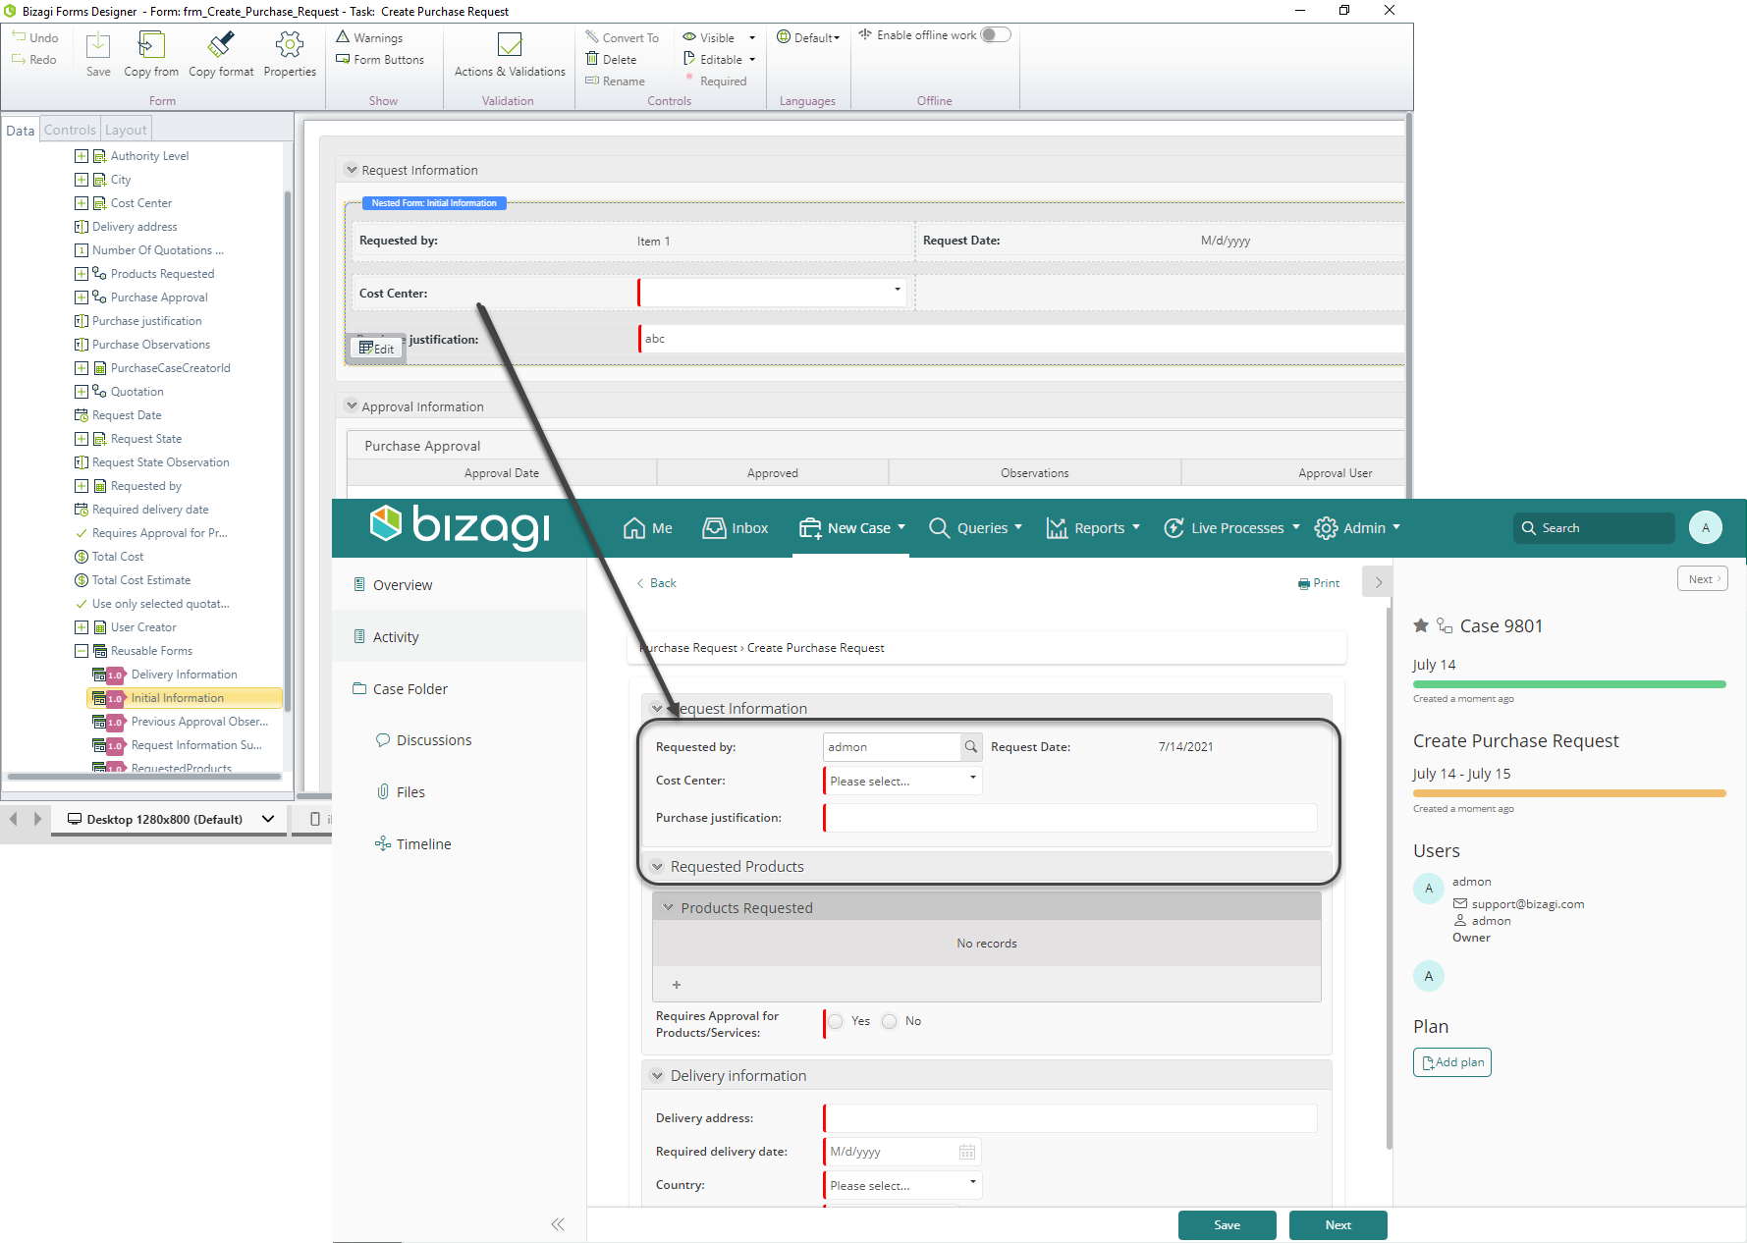
Task: Click the Warnings triangle icon
Action: click(x=344, y=37)
